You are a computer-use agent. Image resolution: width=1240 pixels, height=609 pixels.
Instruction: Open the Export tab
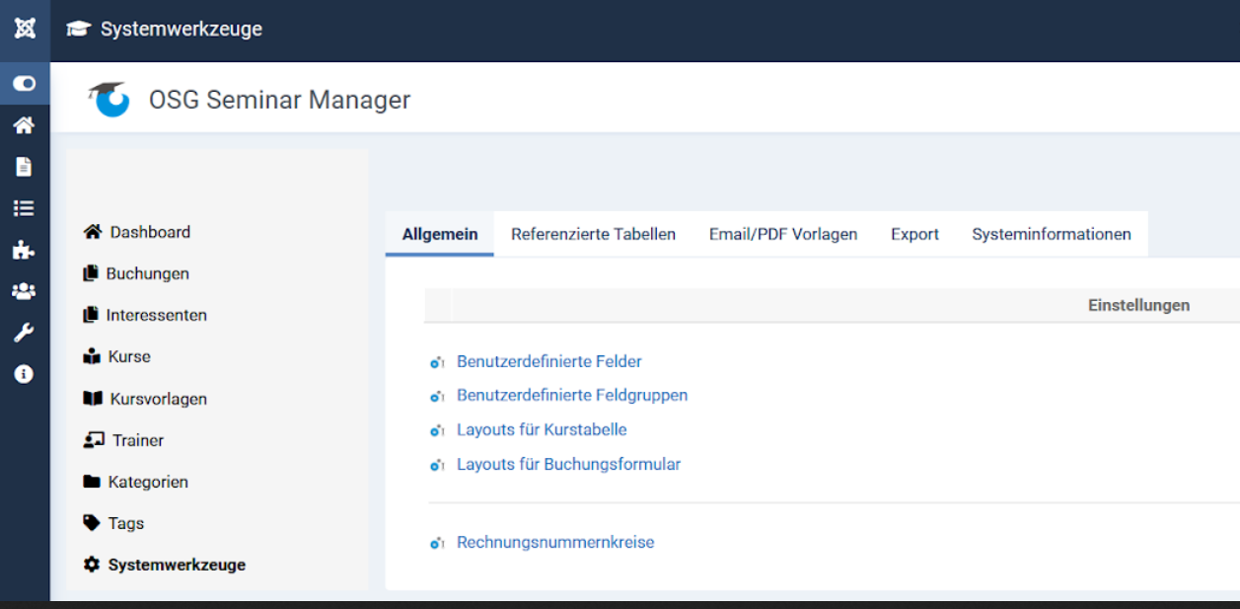pyautogui.click(x=914, y=235)
